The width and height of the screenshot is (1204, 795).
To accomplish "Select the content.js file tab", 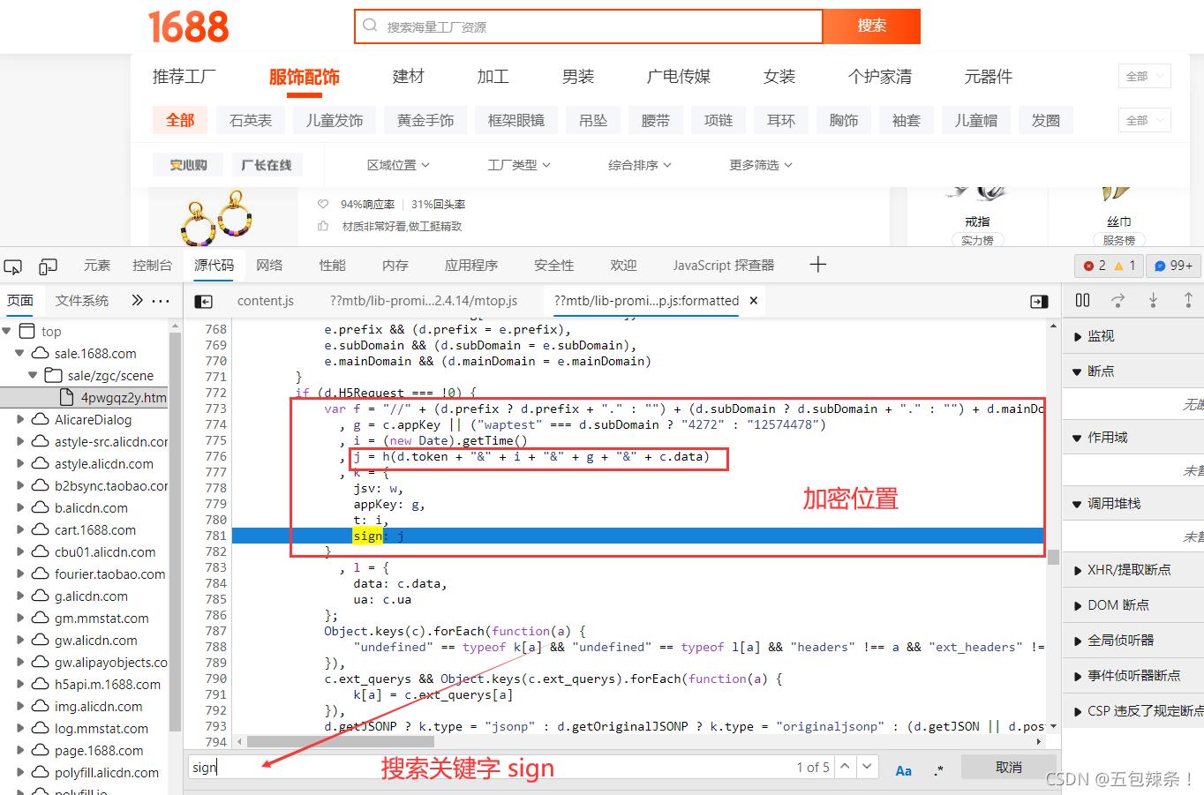I will click(265, 301).
